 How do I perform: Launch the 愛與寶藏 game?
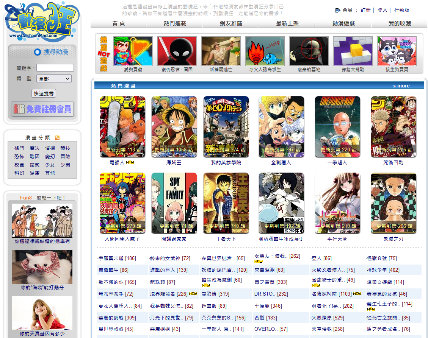(133, 51)
